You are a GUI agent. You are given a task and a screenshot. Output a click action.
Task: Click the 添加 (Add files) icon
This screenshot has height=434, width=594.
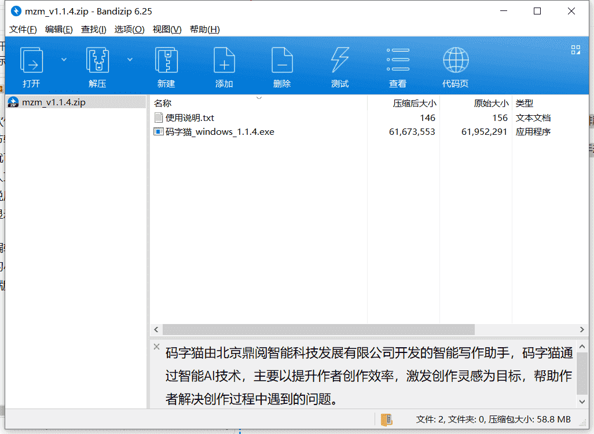tap(224, 60)
